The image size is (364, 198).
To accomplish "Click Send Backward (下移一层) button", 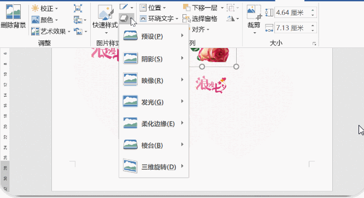I will pos(201,8).
